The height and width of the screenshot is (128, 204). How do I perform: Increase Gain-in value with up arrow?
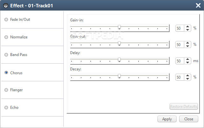point(187,27)
